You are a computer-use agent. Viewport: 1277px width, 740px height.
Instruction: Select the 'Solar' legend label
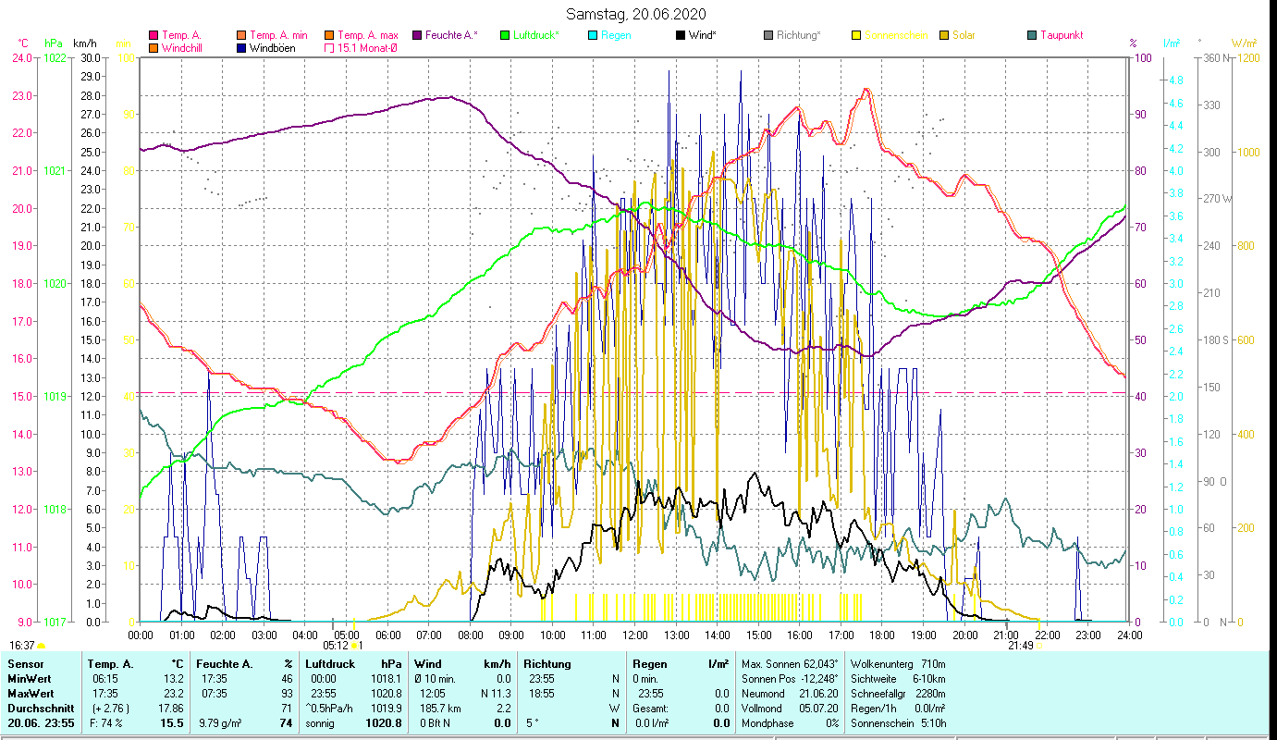(964, 35)
